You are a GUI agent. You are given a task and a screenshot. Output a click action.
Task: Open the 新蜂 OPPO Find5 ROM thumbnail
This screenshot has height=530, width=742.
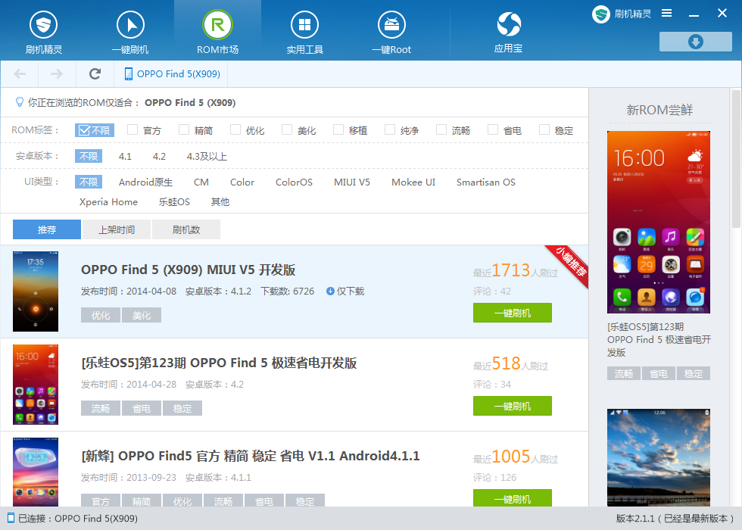(36, 472)
